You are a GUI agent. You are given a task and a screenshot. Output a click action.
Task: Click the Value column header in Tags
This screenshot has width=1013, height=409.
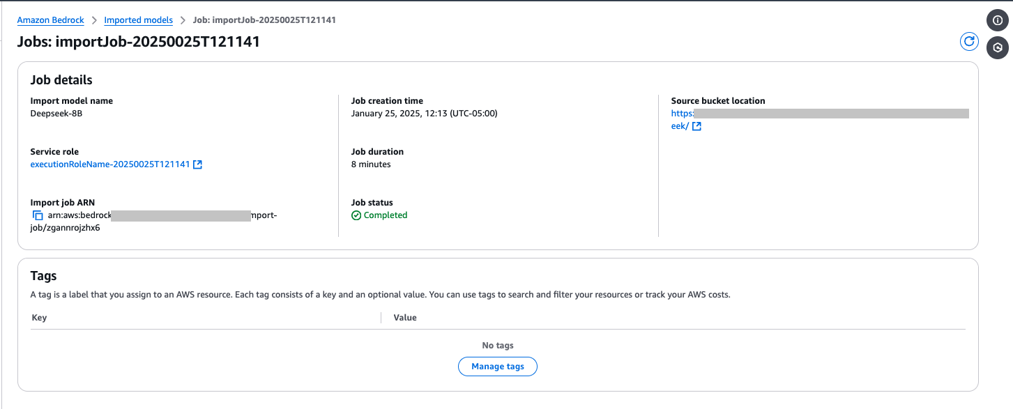pyautogui.click(x=405, y=318)
